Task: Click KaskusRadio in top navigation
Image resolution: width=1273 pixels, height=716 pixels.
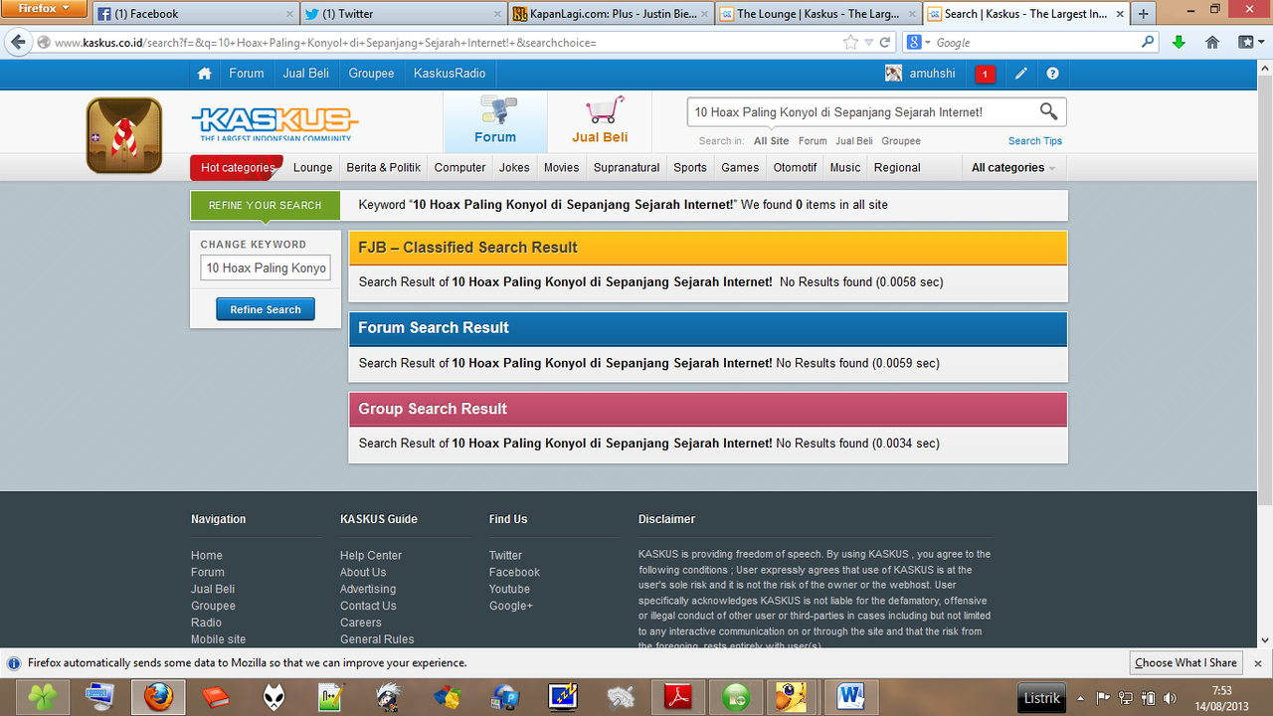Action: pos(450,74)
